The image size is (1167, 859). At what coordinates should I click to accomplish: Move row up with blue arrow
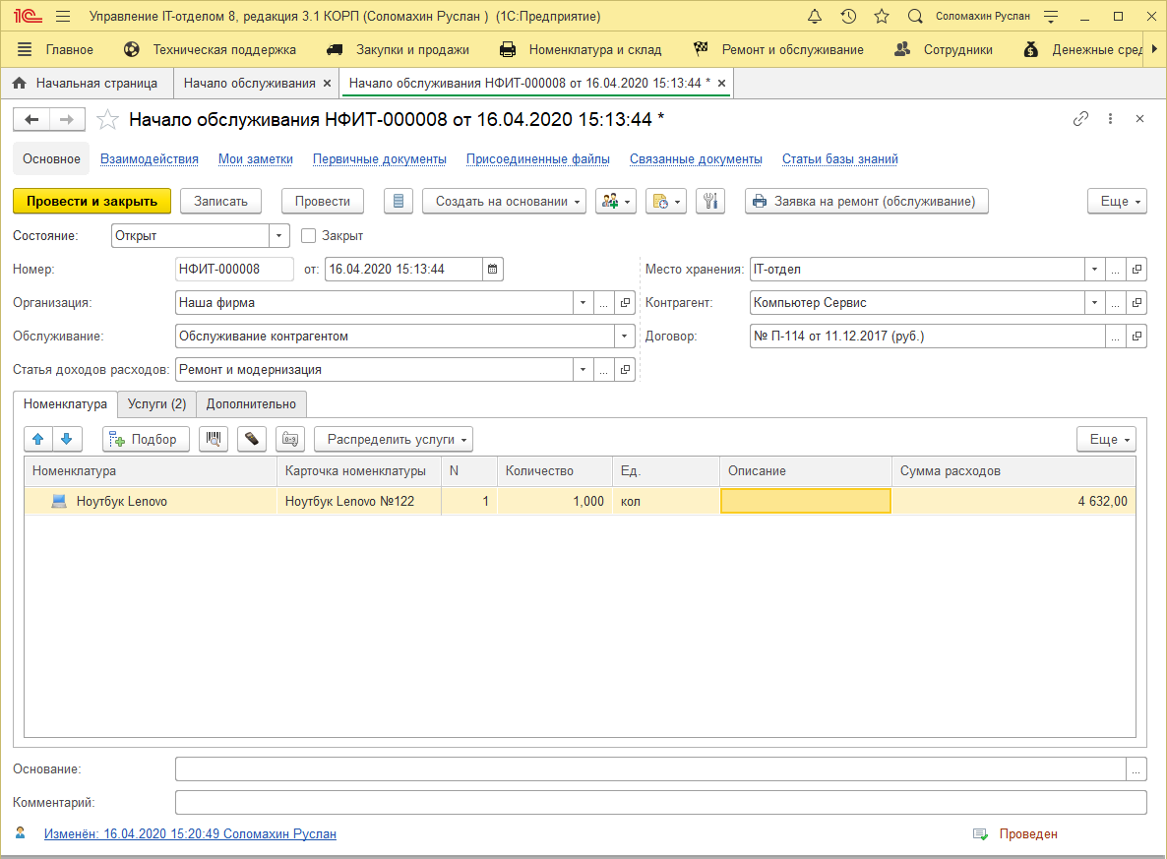point(39,439)
